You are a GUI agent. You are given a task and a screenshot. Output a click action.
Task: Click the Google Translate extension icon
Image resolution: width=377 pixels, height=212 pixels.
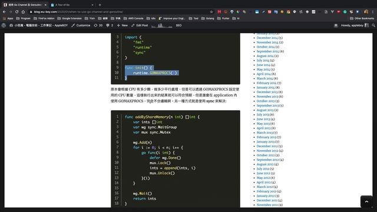pyautogui.click(x=276, y=12)
